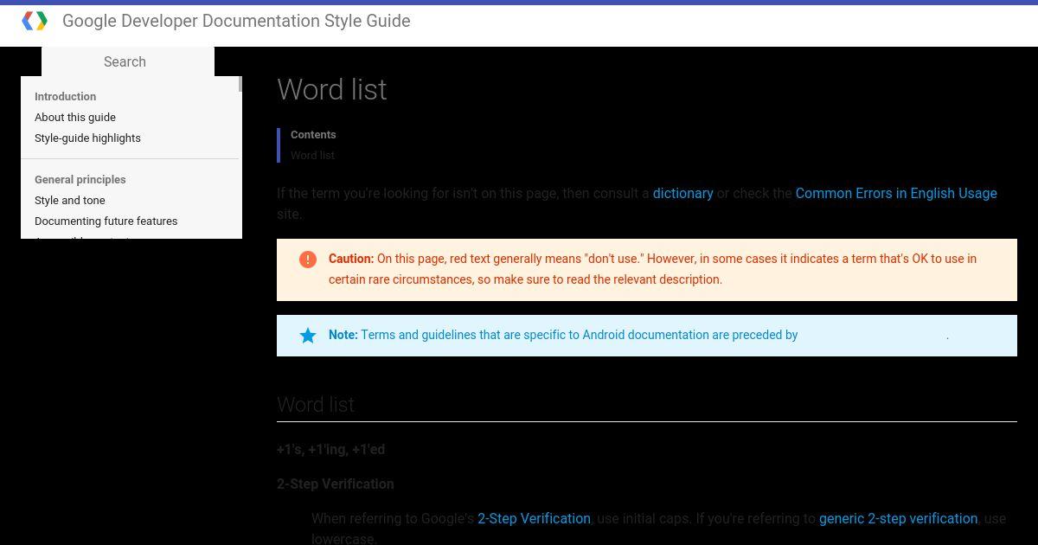Click the Word list page title
1038x545 pixels.
[332, 89]
